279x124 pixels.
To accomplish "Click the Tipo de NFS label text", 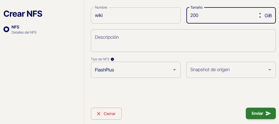I will click(x=100, y=59).
